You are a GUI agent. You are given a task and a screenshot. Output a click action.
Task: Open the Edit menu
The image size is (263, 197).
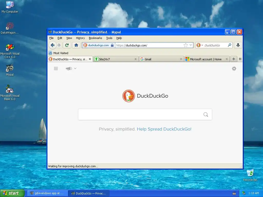[x=60, y=38]
